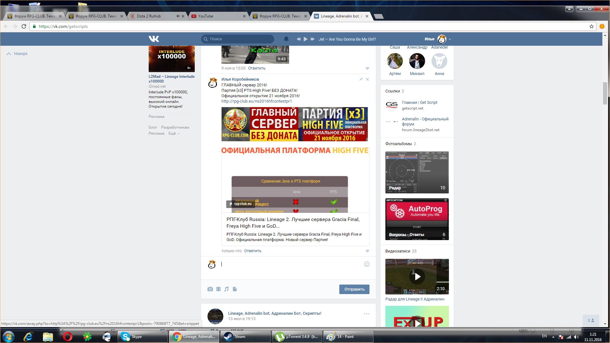Open the post options three-dots menu
This screenshot has height=343, width=610.
click(366, 314)
